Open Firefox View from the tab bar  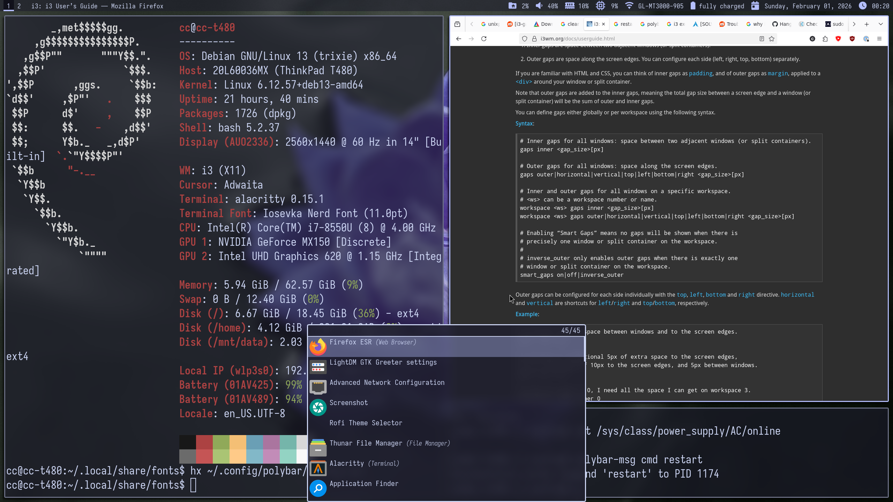(457, 24)
